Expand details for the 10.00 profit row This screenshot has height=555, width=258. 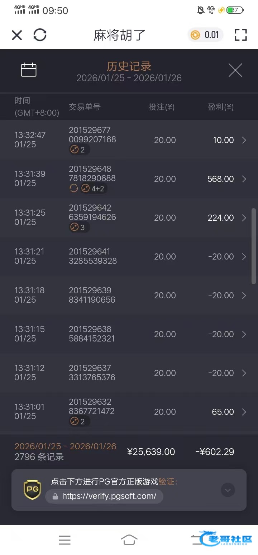pos(244,140)
